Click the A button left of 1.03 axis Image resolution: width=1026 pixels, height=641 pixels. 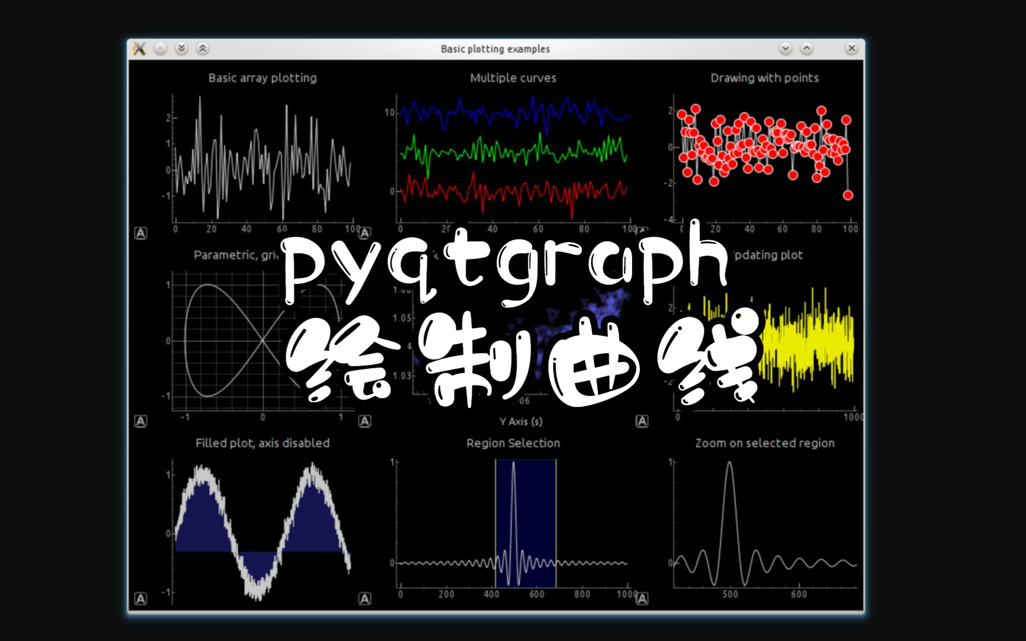[x=365, y=421]
